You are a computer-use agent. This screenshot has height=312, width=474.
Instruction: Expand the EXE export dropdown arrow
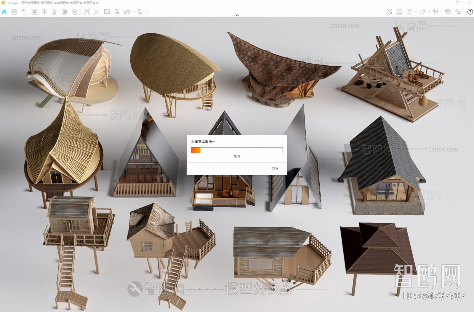pyautogui.click(x=147, y=12)
